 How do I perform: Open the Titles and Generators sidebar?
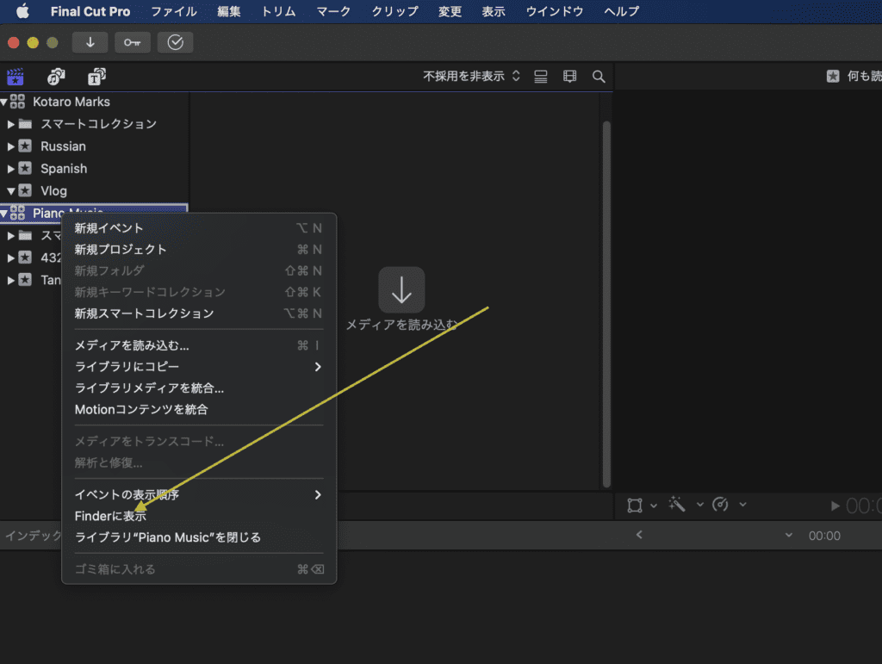point(96,77)
